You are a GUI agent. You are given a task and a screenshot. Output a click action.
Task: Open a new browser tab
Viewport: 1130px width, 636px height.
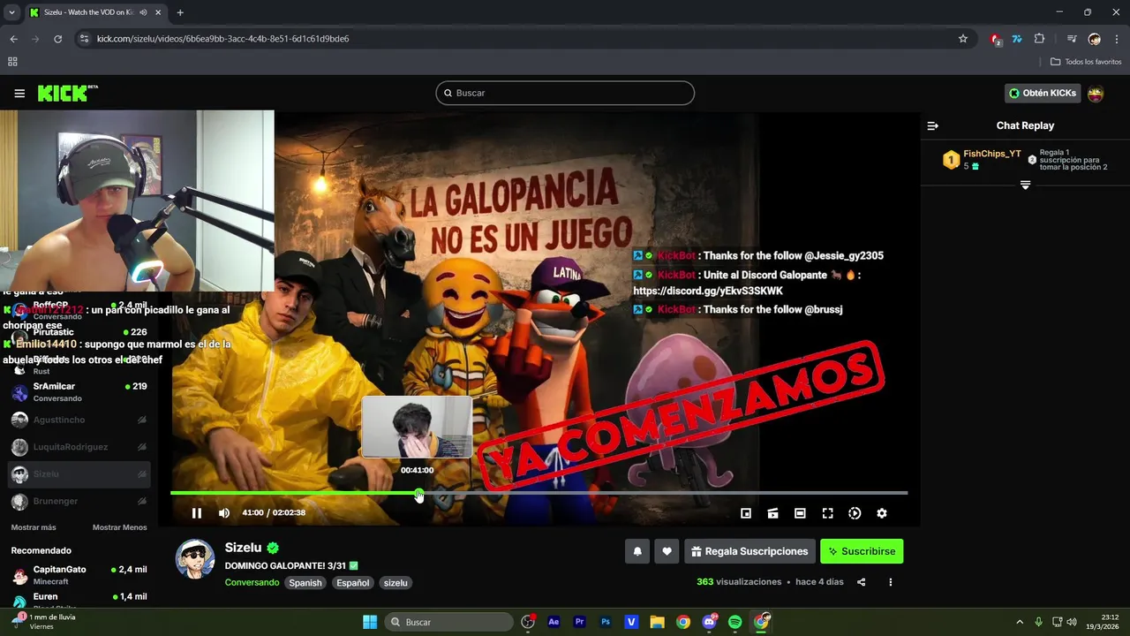[x=180, y=12]
